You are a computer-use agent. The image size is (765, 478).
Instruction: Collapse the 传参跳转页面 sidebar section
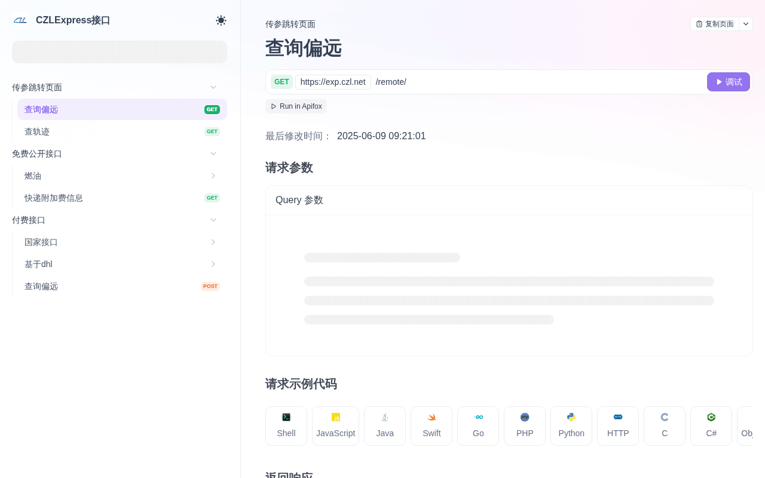click(x=213, y=87)
